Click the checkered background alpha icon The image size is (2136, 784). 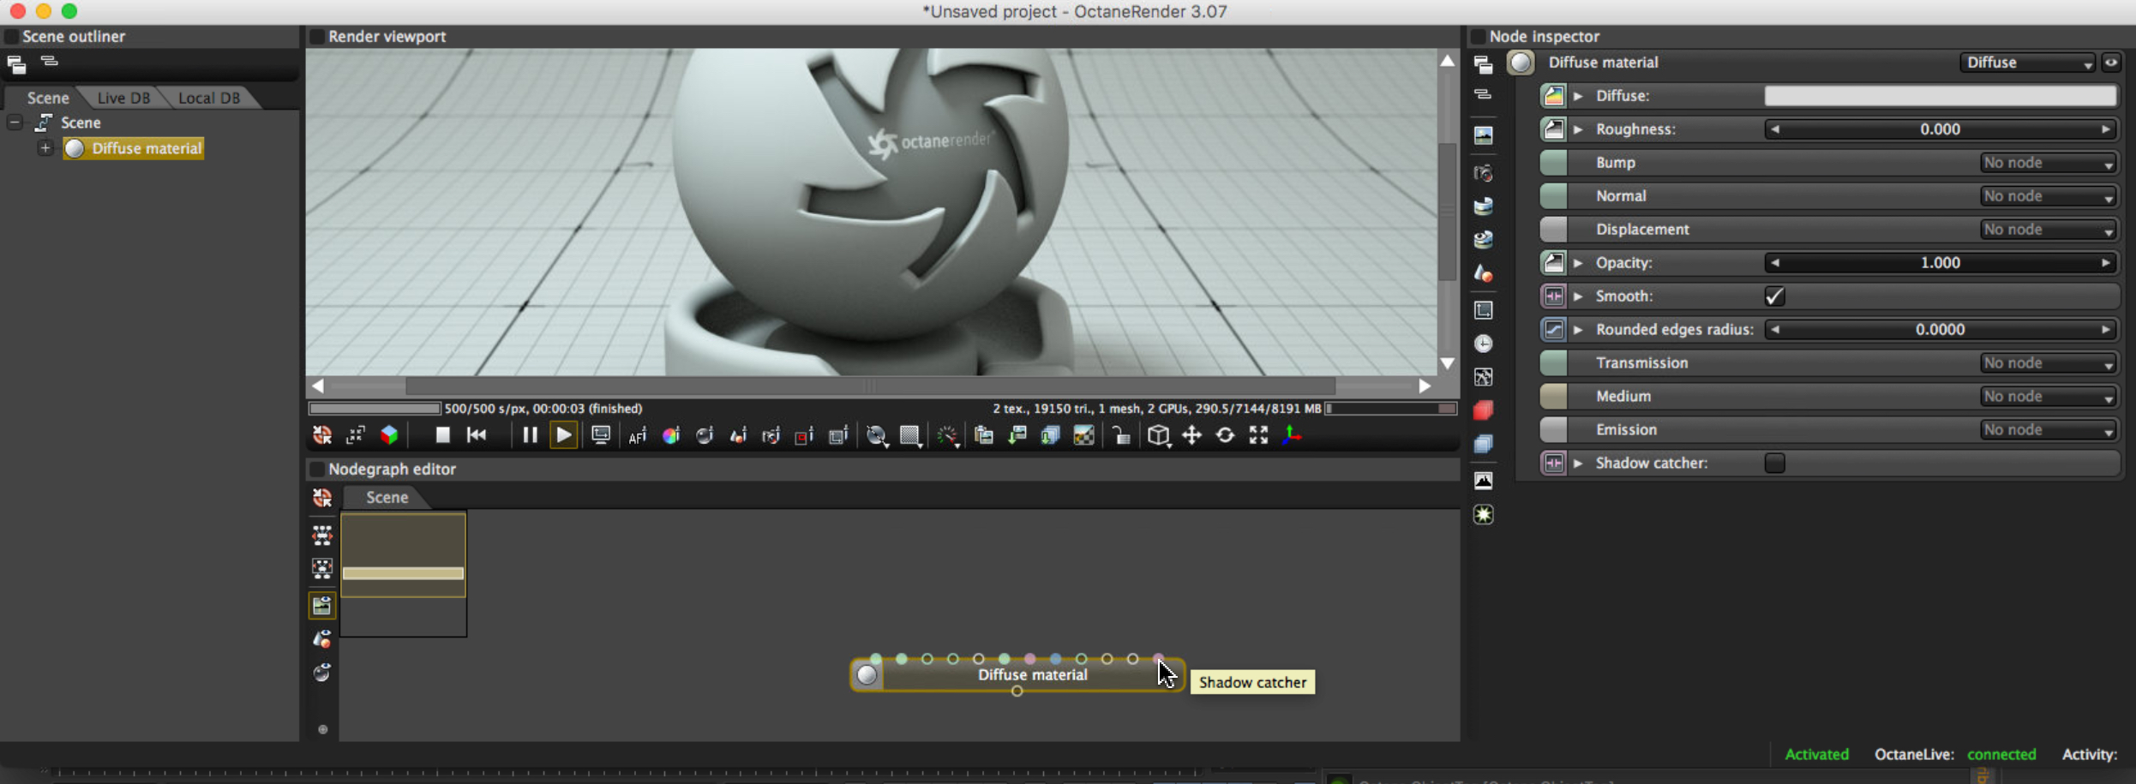coord(1084,436)
